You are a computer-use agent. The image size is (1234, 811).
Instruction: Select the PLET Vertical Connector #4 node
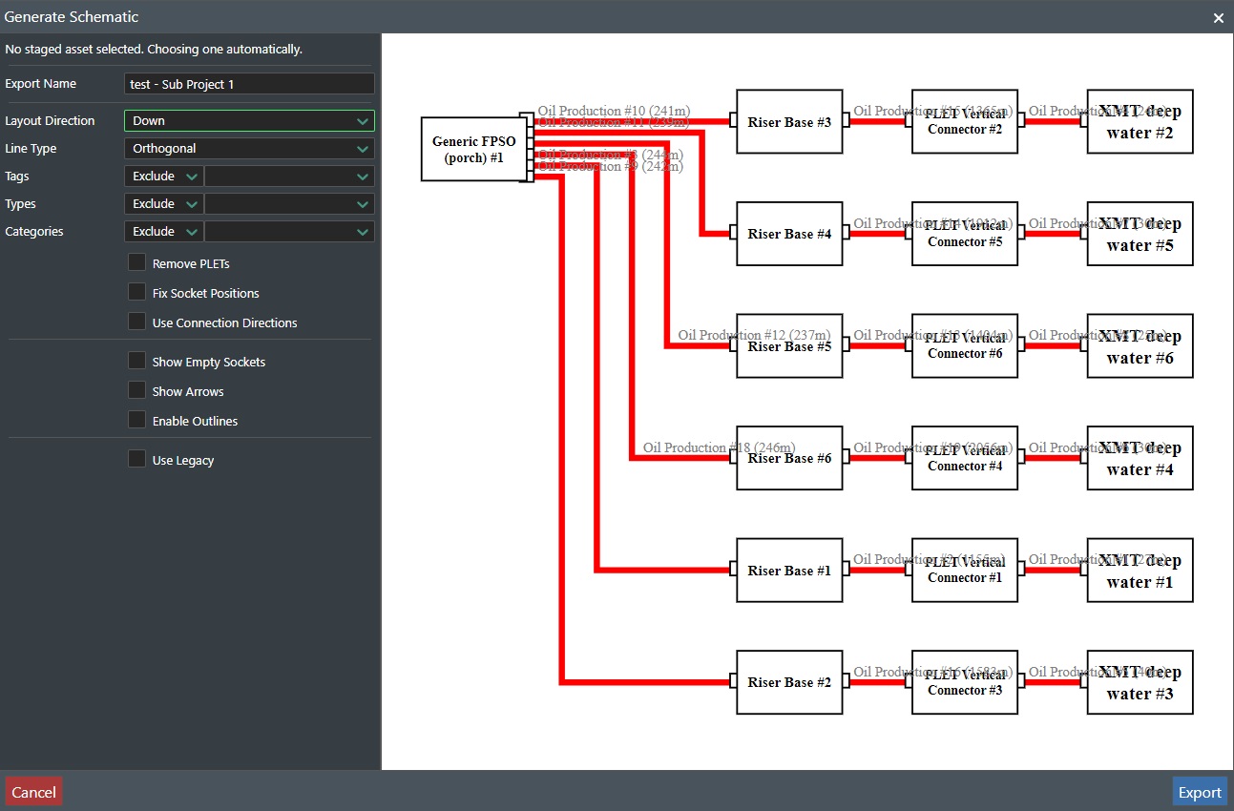[x=965, y=458]
